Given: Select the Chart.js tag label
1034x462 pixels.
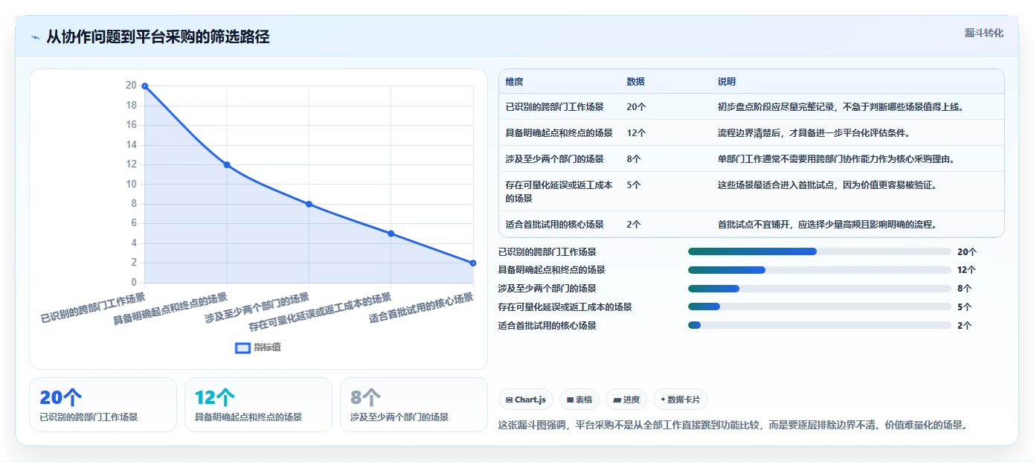Looking at the screenshot, I should click(530, 400).
